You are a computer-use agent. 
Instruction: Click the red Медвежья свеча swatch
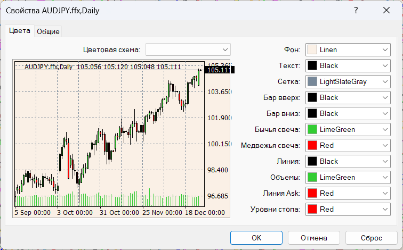tap(312, 145)
